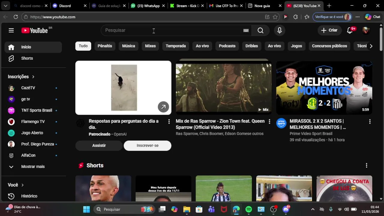Image resolution: width=384 pixels, height=216 pixels.
Task: Open the Flamengo TV channel subscription
Action: point(33,121)
